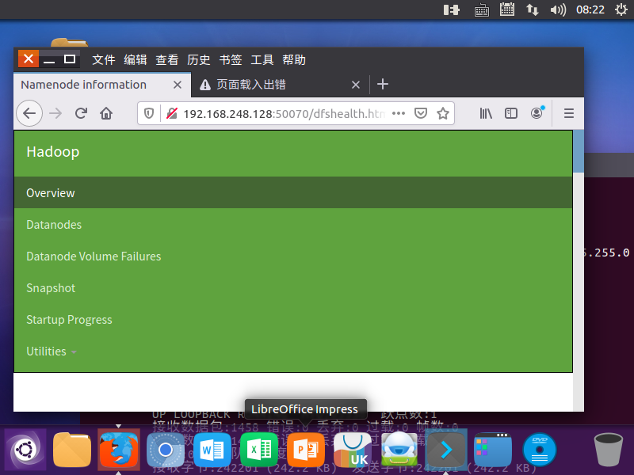Open the 书签 menu
The width and height of the screenshot is (634, 475).
(x=231, y=60)
